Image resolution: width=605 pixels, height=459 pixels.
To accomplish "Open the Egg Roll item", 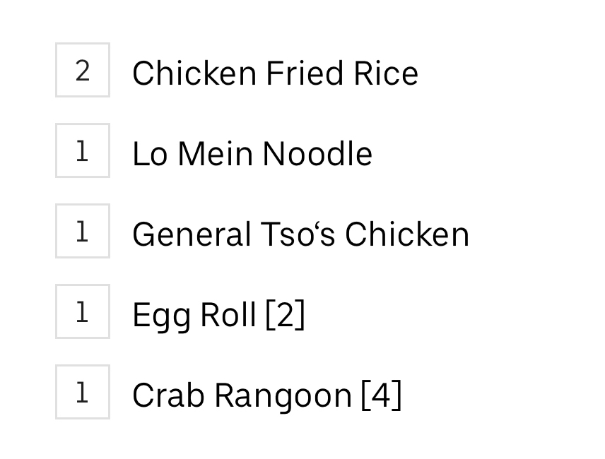I will (x=218, y=315).
